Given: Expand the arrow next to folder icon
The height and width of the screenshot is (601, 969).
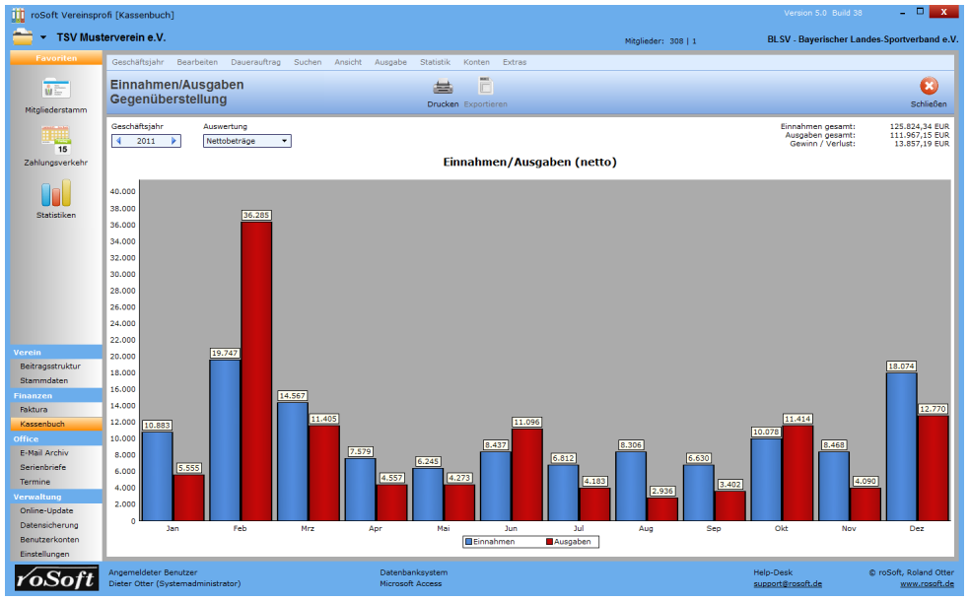Looking at the screenshot, I should pos(43,38).
